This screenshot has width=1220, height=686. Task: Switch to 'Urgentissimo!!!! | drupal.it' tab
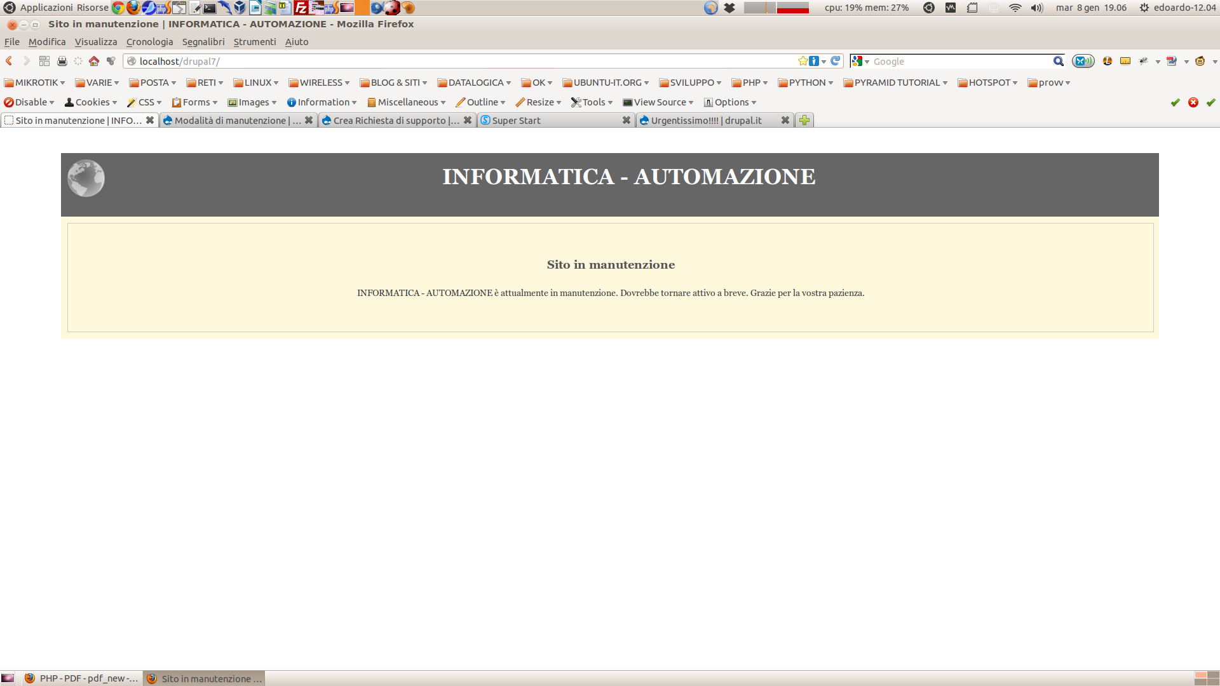pos(708,120)
